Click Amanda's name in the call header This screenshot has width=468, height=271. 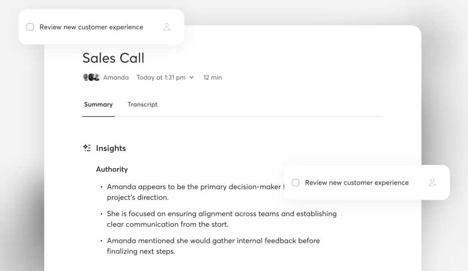click(x=116, y=77)
